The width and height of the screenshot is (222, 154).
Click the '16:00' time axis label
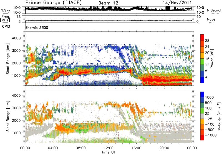[136, 148]
